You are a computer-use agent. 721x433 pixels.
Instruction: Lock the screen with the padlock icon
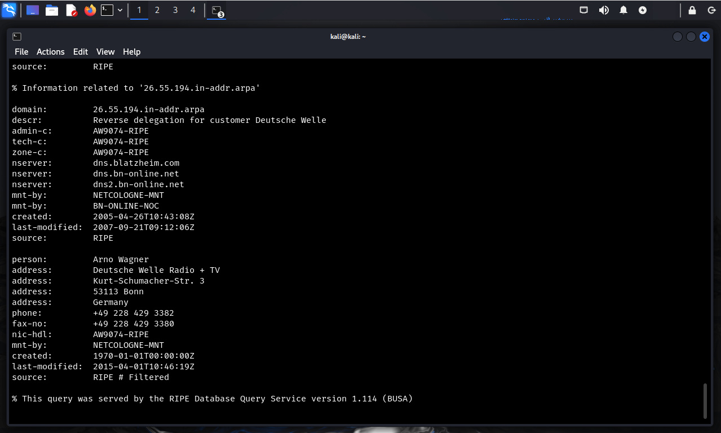point(692,10)
